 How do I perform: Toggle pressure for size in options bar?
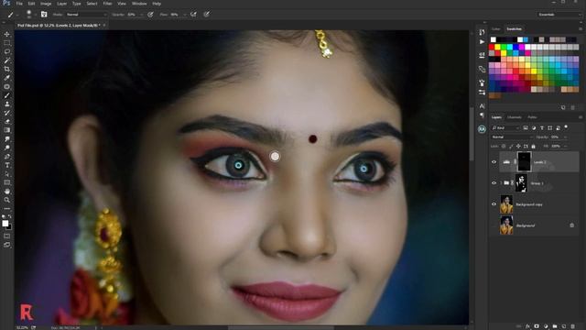[207, 15]
